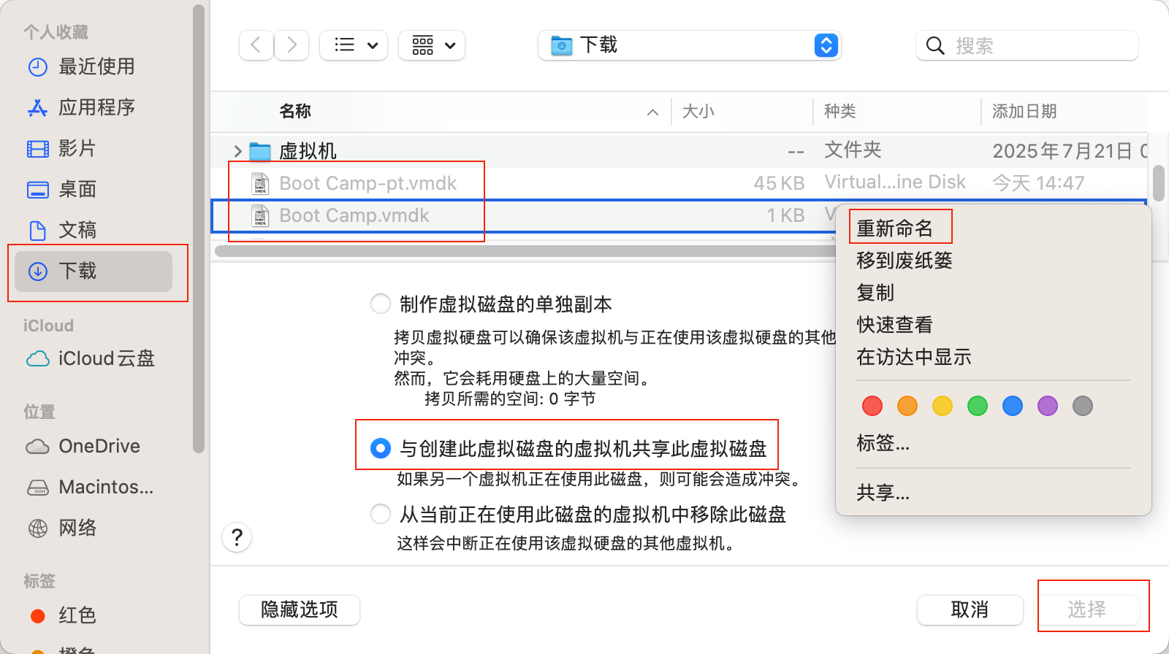1169x654 pixels.
Task: Select 制作虚拟磁盘的单独副本 radio option
Action: click(381, 304)
